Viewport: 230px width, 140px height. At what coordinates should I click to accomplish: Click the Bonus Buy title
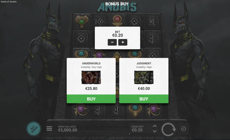(x=117, y=4)
